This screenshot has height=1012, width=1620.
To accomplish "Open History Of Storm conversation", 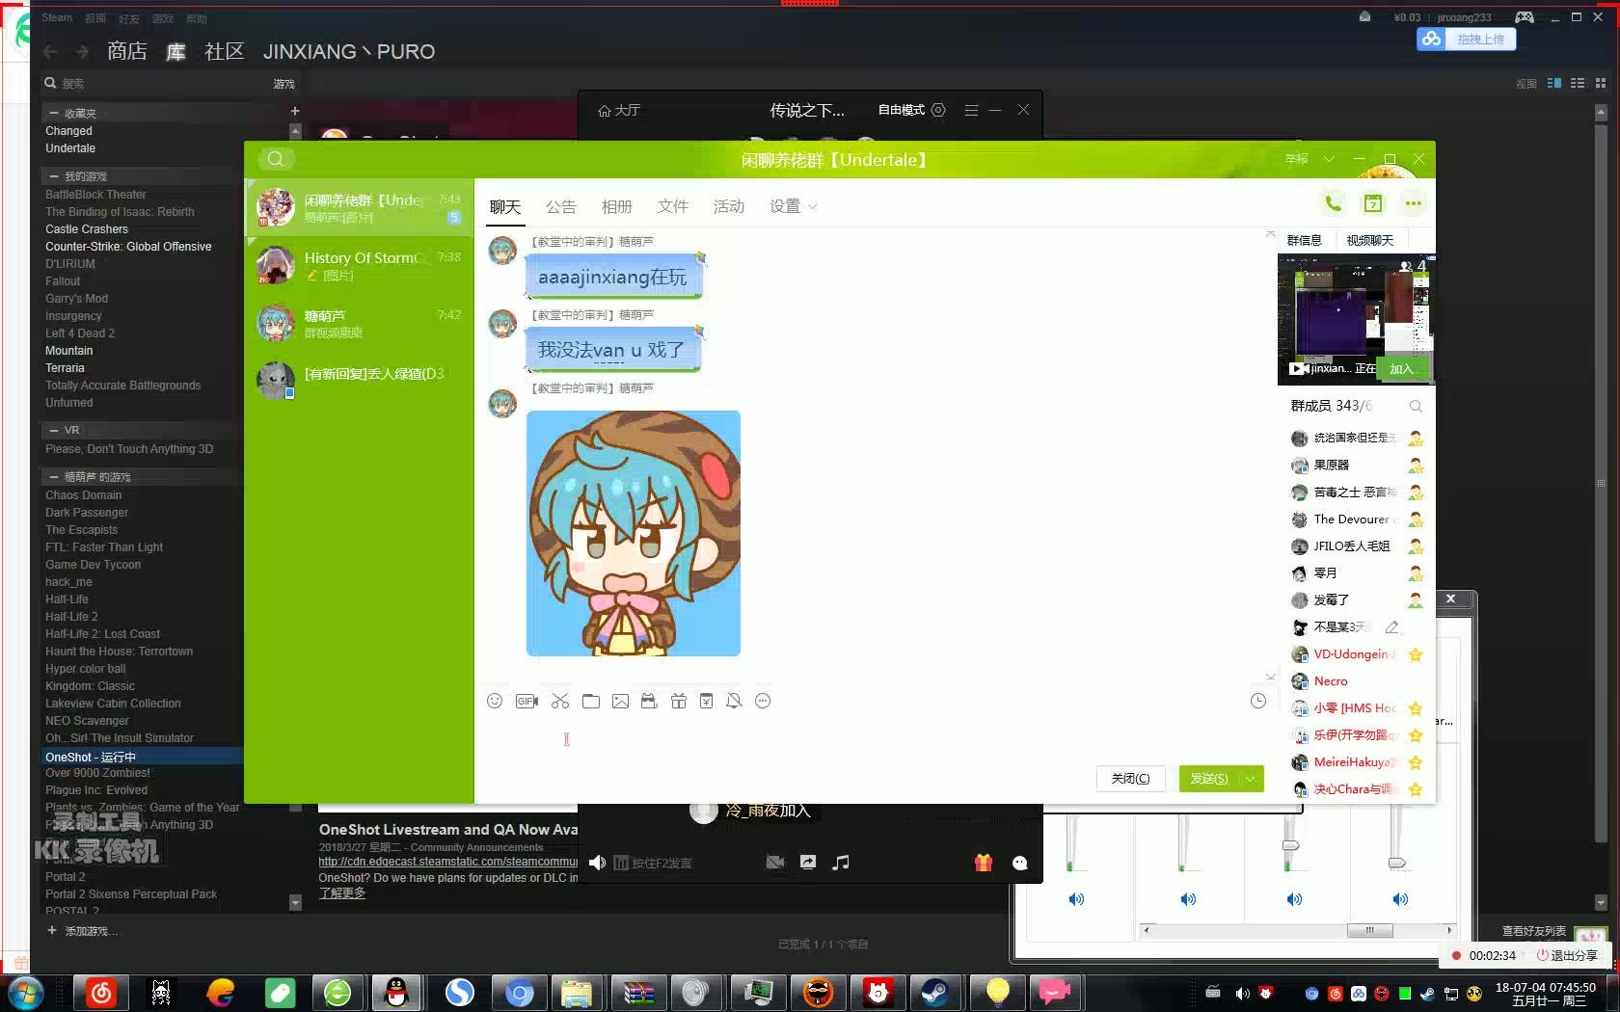I will (359, 265).
